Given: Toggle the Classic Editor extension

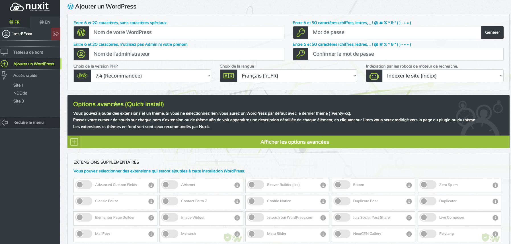Looking at the screenshot, I should click(x=84, y=201).
